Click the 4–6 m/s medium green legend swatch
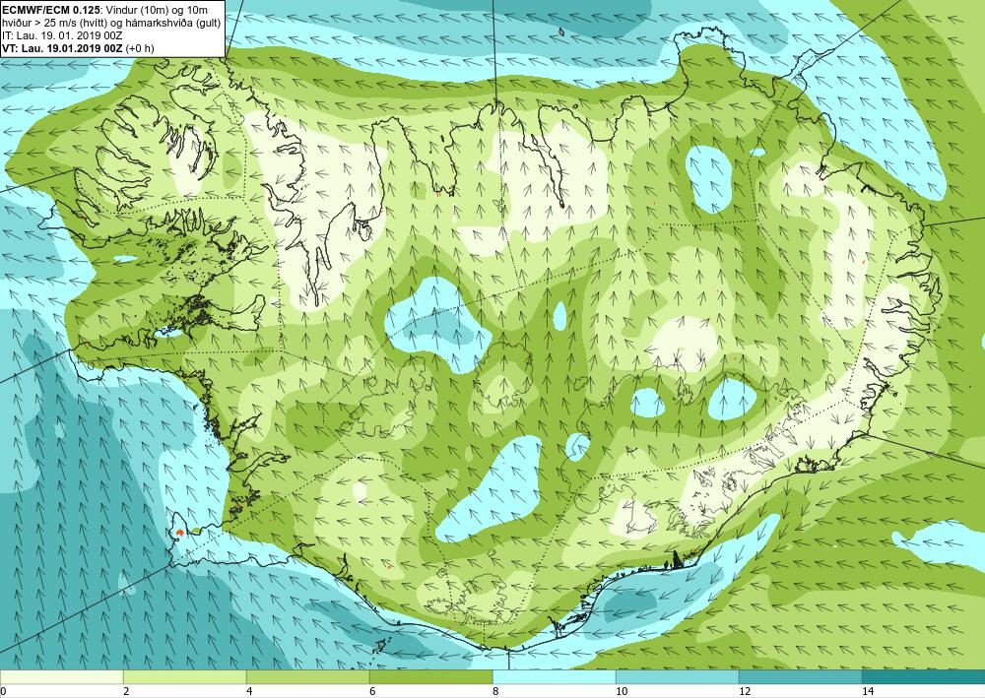The image size is (985, 698). coord(307,677)
